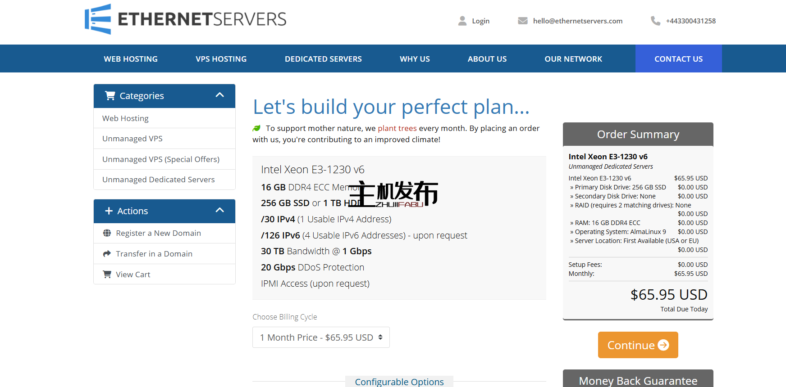The height and width of the screenshot is (387, 786).
Task: Click the phone handset icon
Action: pyautogui.click(x=655, y=21)
